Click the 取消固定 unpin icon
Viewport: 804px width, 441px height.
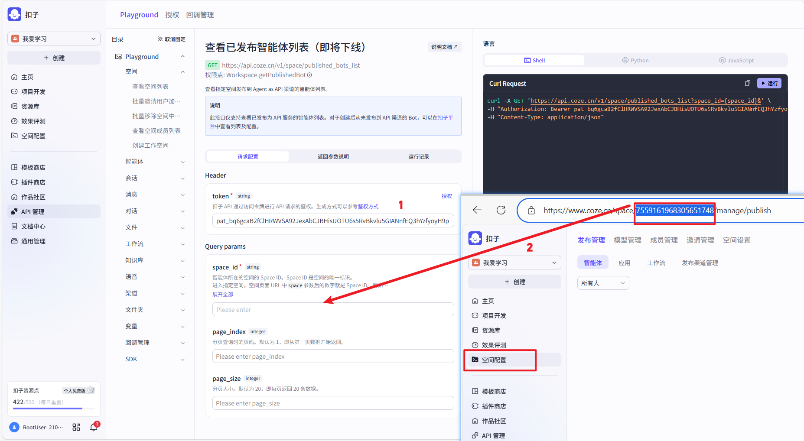160,39
